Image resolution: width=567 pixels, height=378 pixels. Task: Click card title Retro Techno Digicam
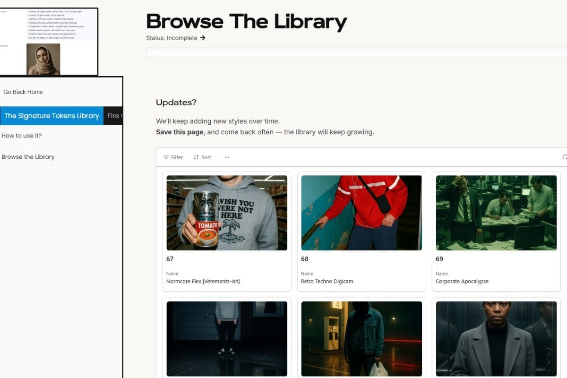327,282
